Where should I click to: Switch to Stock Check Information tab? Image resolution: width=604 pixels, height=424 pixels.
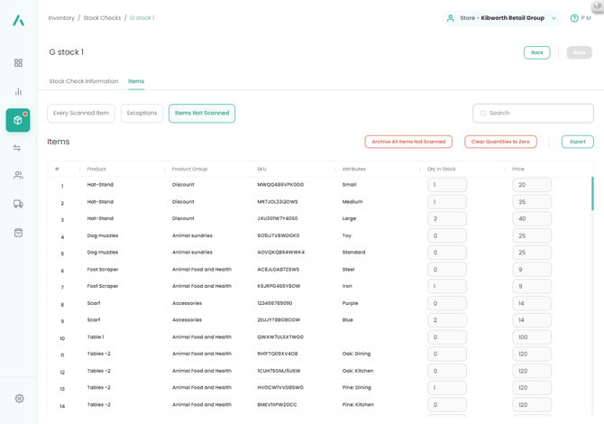click(84, 81)
